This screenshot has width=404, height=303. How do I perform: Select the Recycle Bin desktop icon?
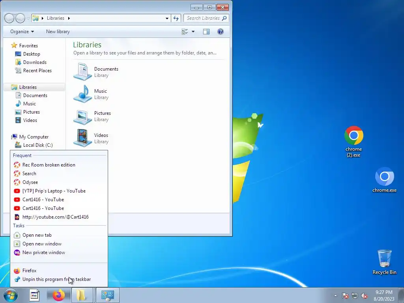coord(384,262)
